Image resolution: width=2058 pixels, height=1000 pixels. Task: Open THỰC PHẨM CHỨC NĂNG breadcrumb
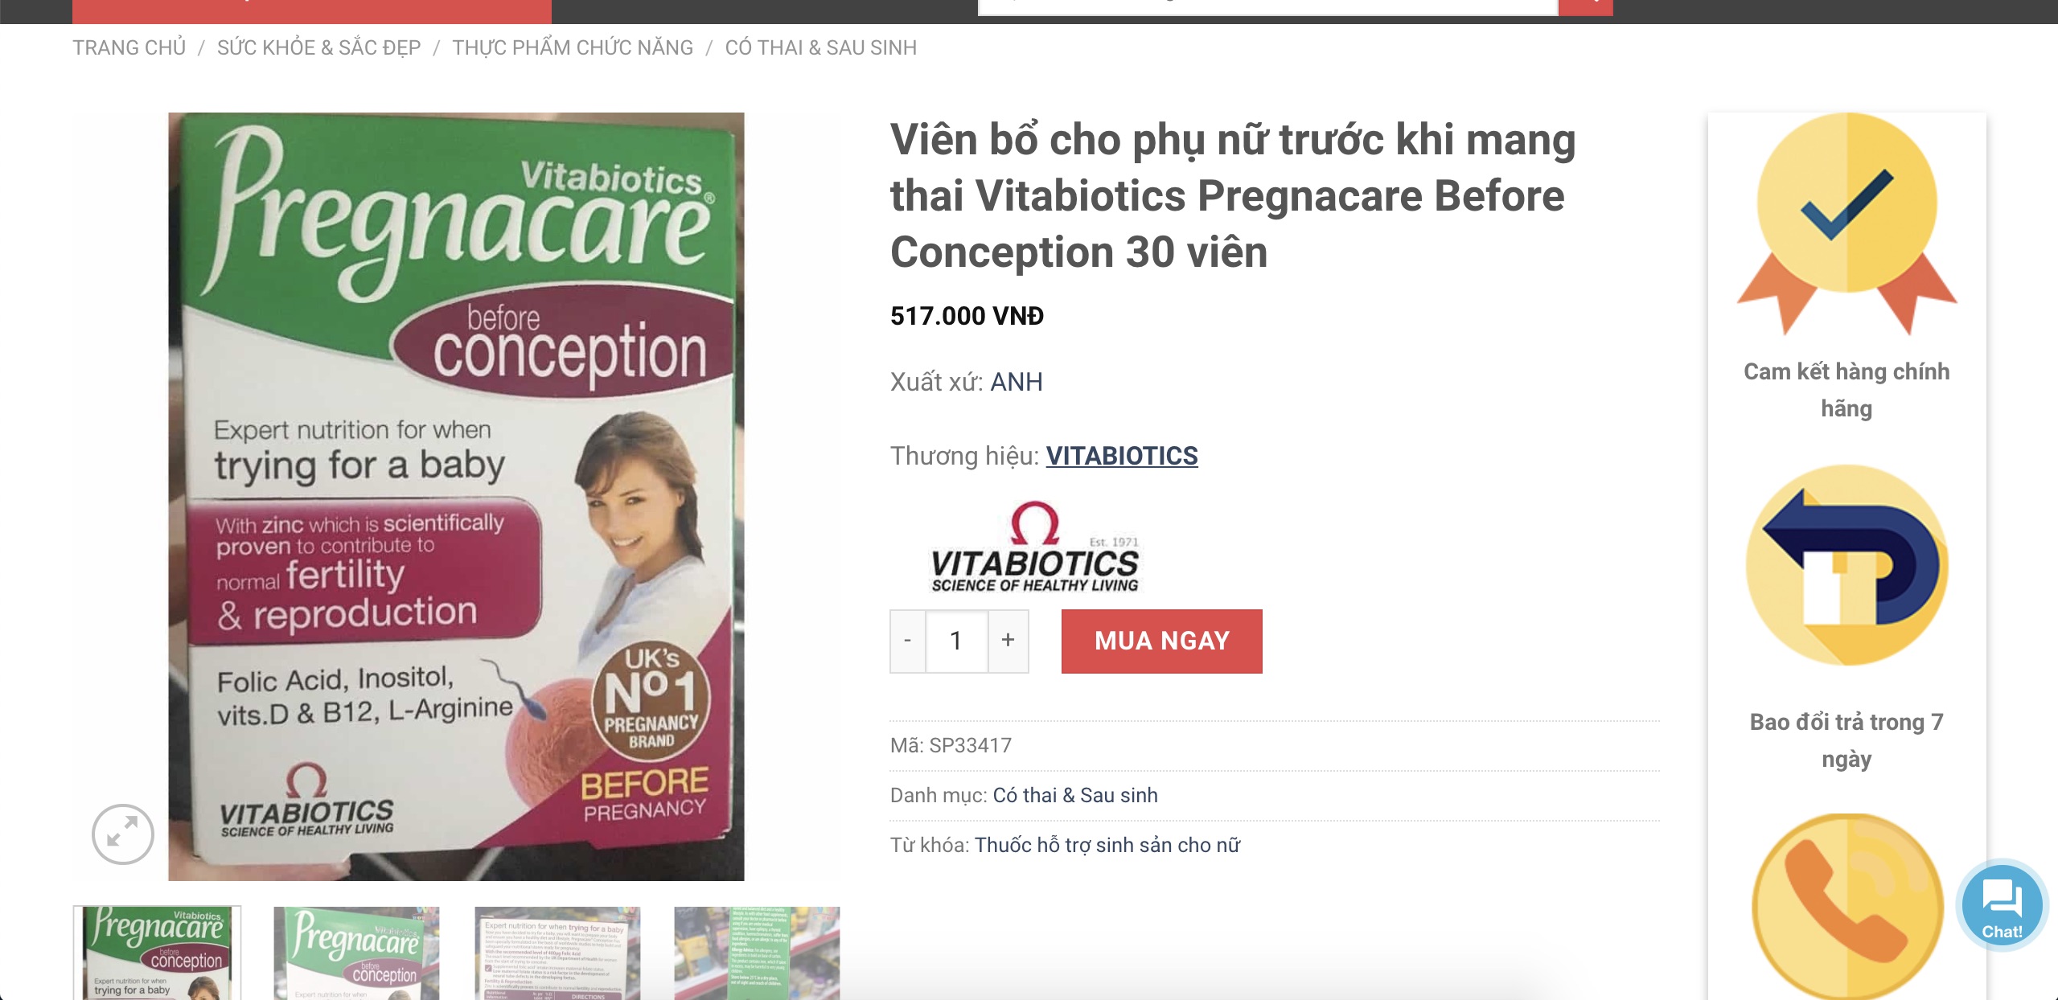573,47
